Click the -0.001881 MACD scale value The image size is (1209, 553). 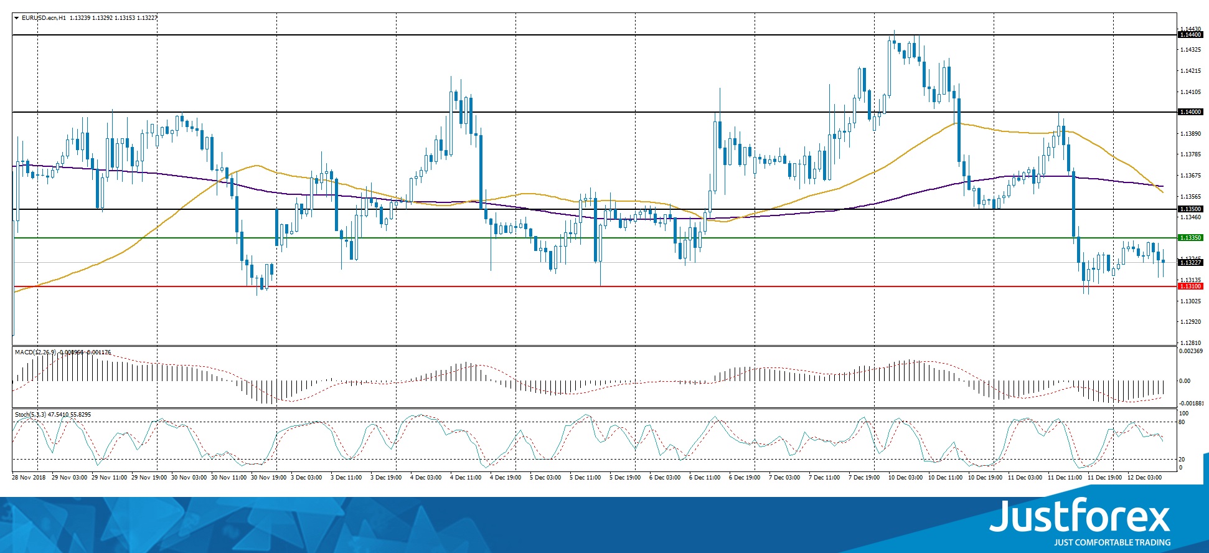(1191, 404)
